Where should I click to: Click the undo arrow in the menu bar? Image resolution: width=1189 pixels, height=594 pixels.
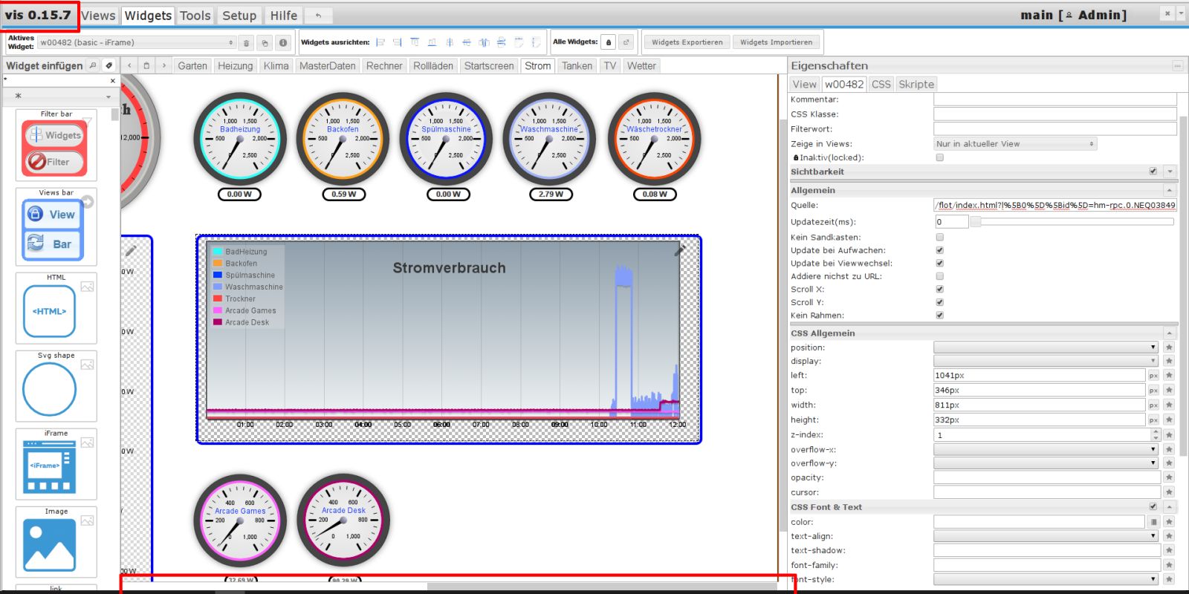(318, 16)
